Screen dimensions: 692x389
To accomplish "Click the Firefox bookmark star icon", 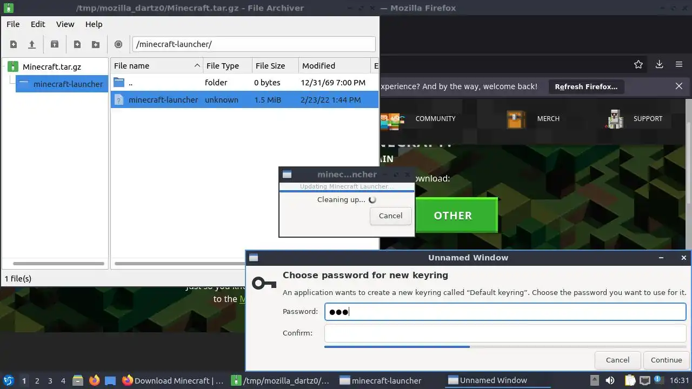I will click(x=638, y=64).
